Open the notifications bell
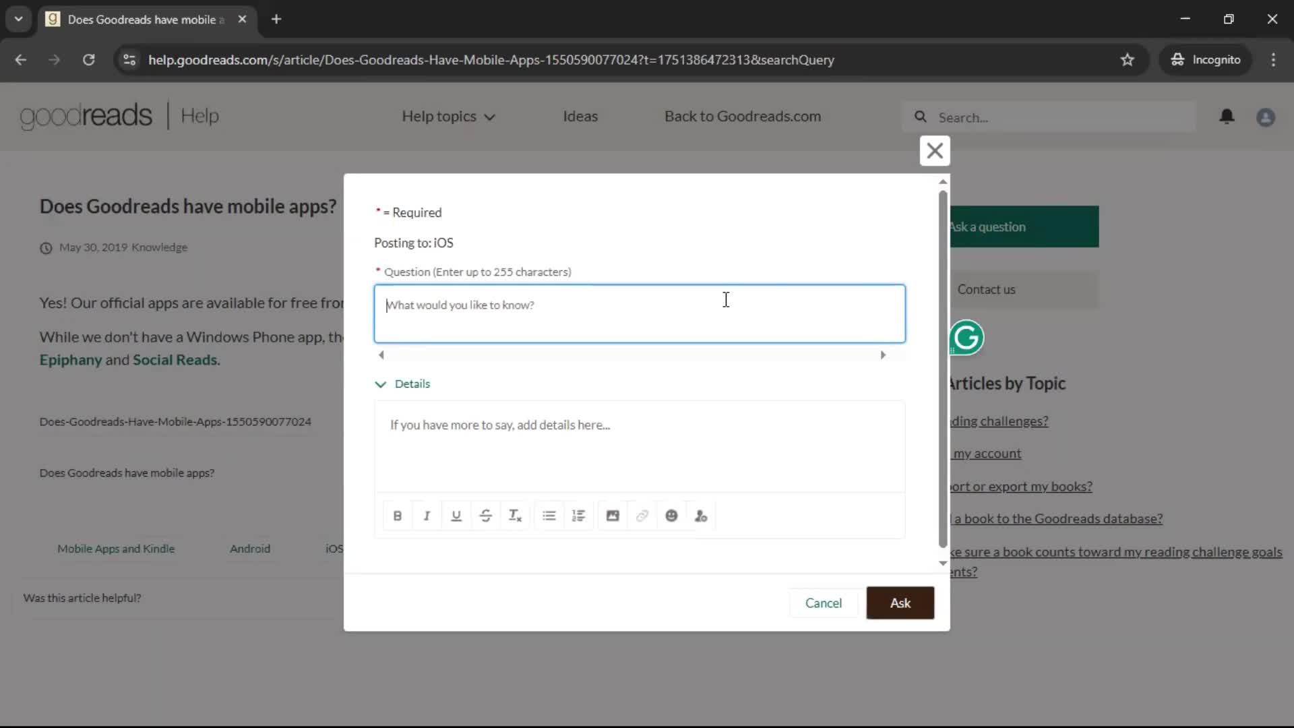 (x=1227, y=117)
